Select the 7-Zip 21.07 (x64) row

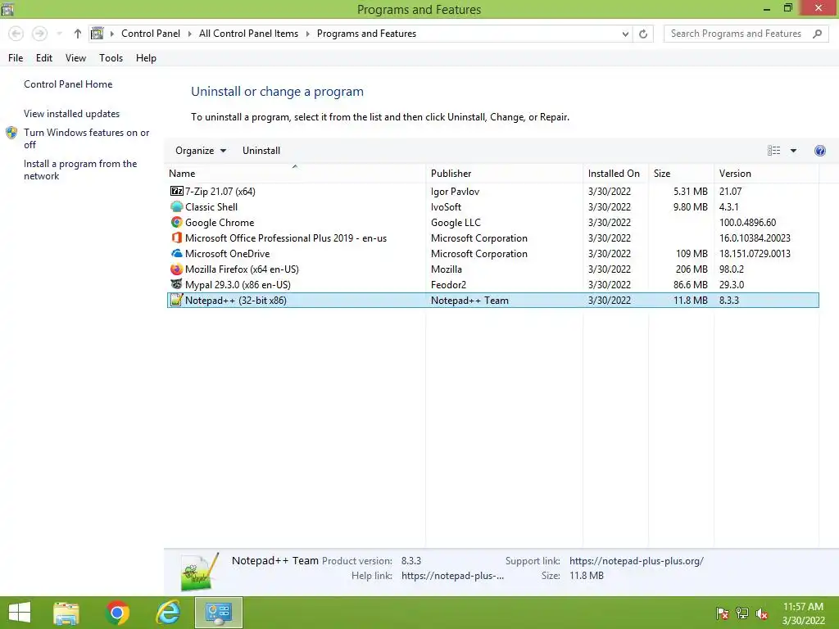click(492, 191)
